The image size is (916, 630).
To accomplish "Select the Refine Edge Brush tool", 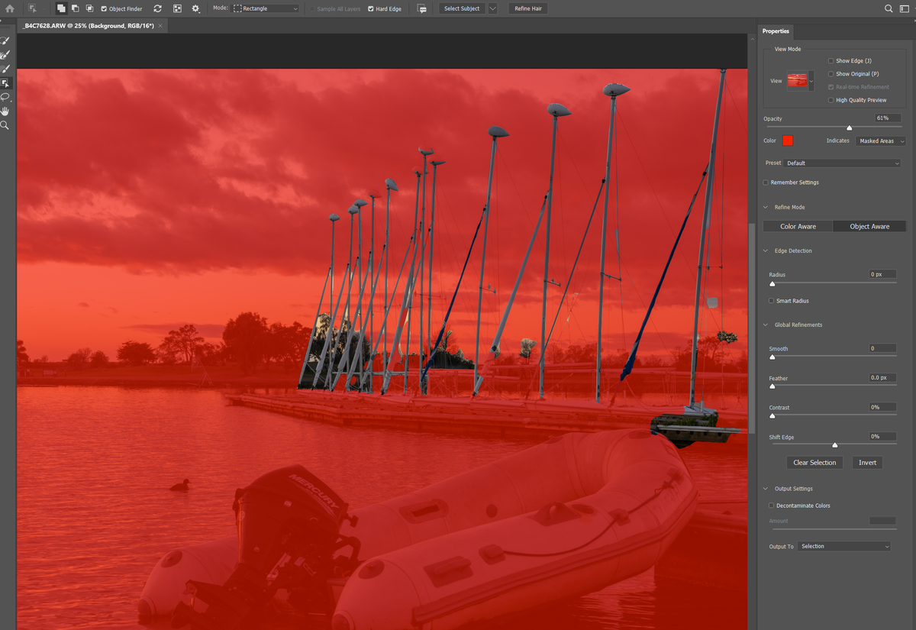I will (5, 55).
